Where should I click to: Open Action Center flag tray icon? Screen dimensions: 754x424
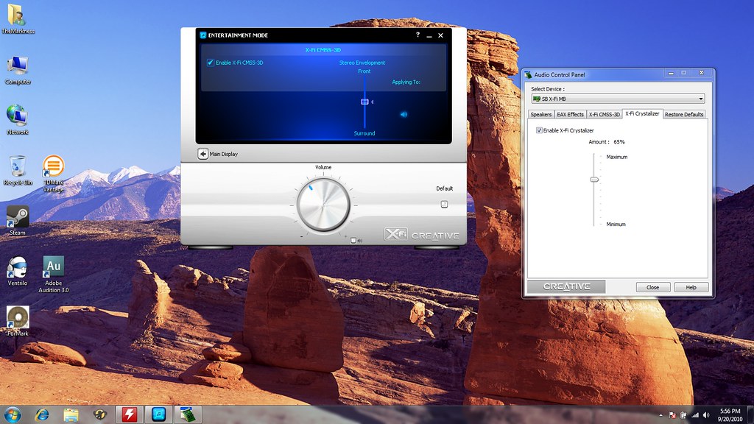click(x=673, y=415)
